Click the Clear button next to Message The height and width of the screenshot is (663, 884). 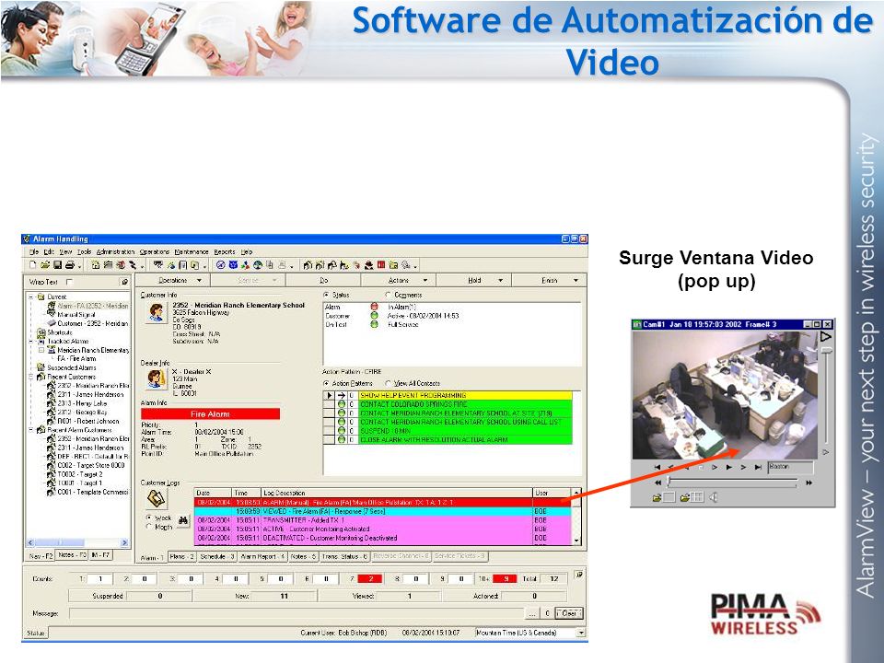pos(569,613)
